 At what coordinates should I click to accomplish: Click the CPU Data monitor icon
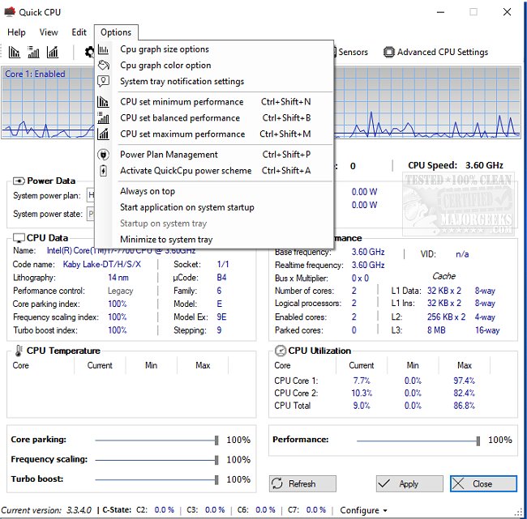(19, 238)
